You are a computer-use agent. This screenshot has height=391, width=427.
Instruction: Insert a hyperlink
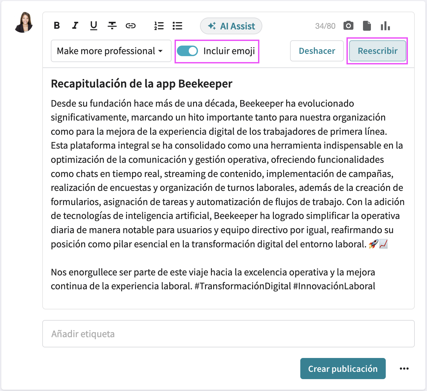(131, 26)
